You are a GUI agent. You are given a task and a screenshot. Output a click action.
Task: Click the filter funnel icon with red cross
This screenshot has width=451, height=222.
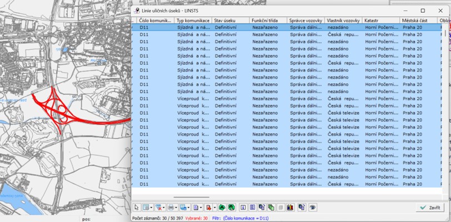158,207
